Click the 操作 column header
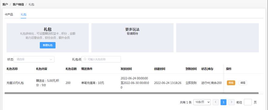This screenshot has width=268, height=110. click(229, 69)
